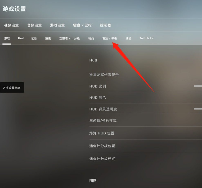Select the 物品 sub-tab

pos(91,38)
